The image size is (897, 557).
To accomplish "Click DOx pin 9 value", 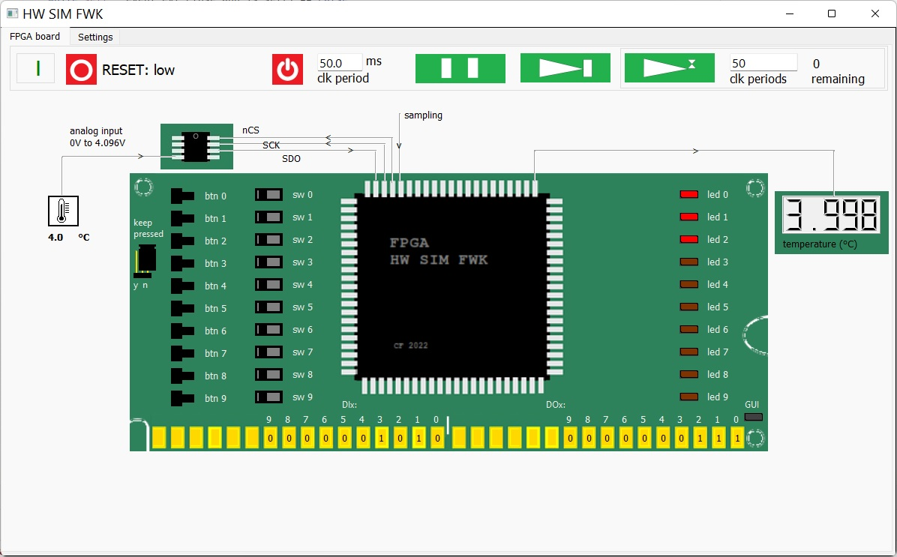I will [x=569, y=438].
